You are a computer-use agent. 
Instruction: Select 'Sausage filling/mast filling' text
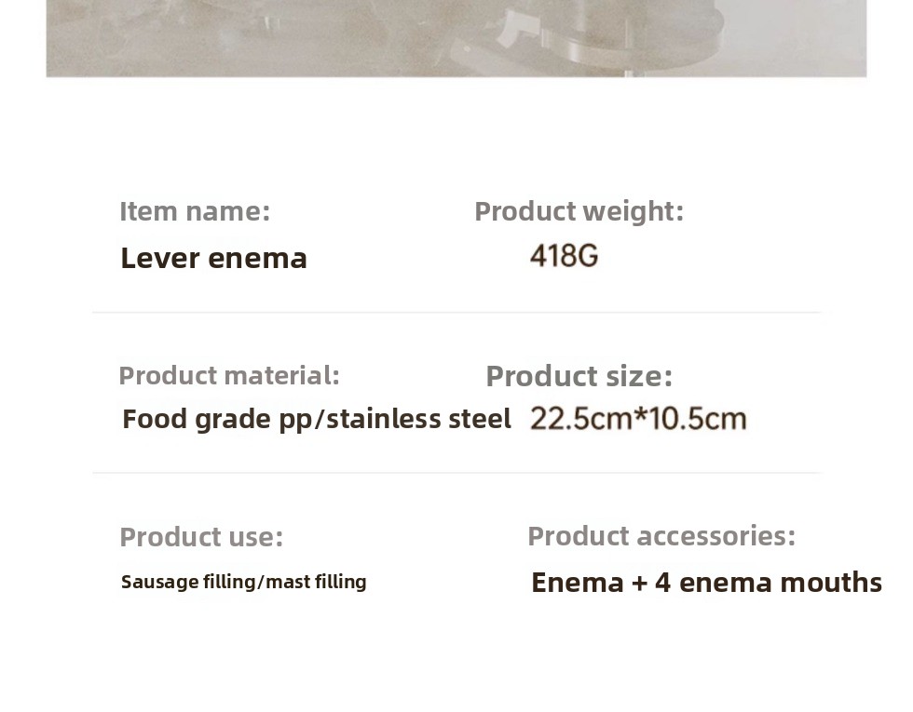pyautogui.click(x=244, y=582)
